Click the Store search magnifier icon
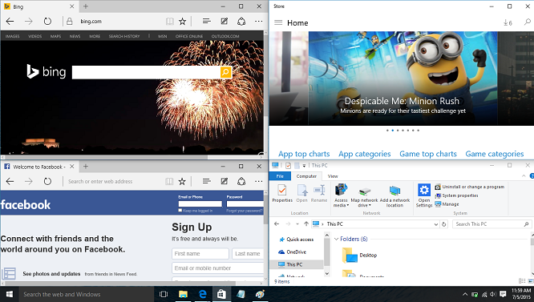The height and width of the screenshot is (302, 534). coord(527,22)
